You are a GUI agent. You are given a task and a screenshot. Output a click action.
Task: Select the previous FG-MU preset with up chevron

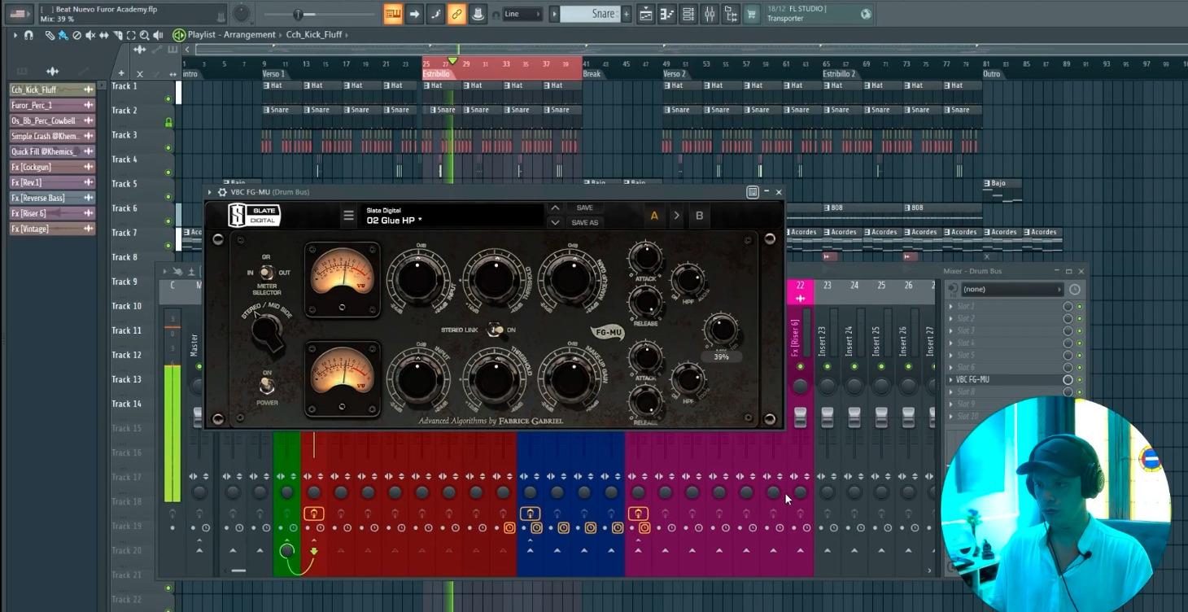(555, 208)
